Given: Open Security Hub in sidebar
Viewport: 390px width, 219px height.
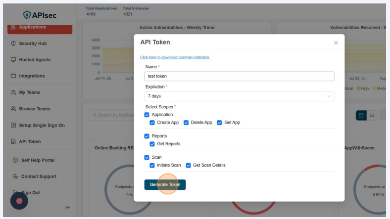Looking at the screenshot, I should coord(33,44).
